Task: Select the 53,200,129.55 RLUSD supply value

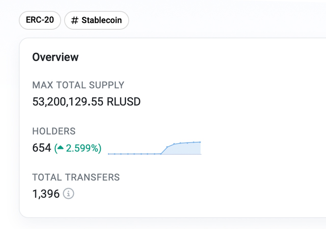Action: click(86, 101)
